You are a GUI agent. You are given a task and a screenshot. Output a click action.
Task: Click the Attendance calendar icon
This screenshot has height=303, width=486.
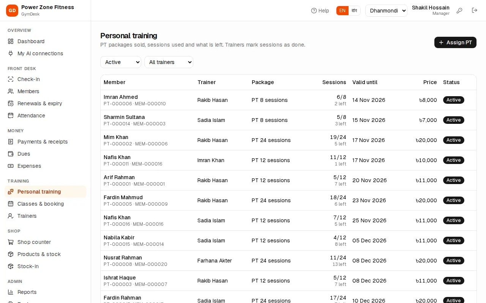tap(11, 116)
